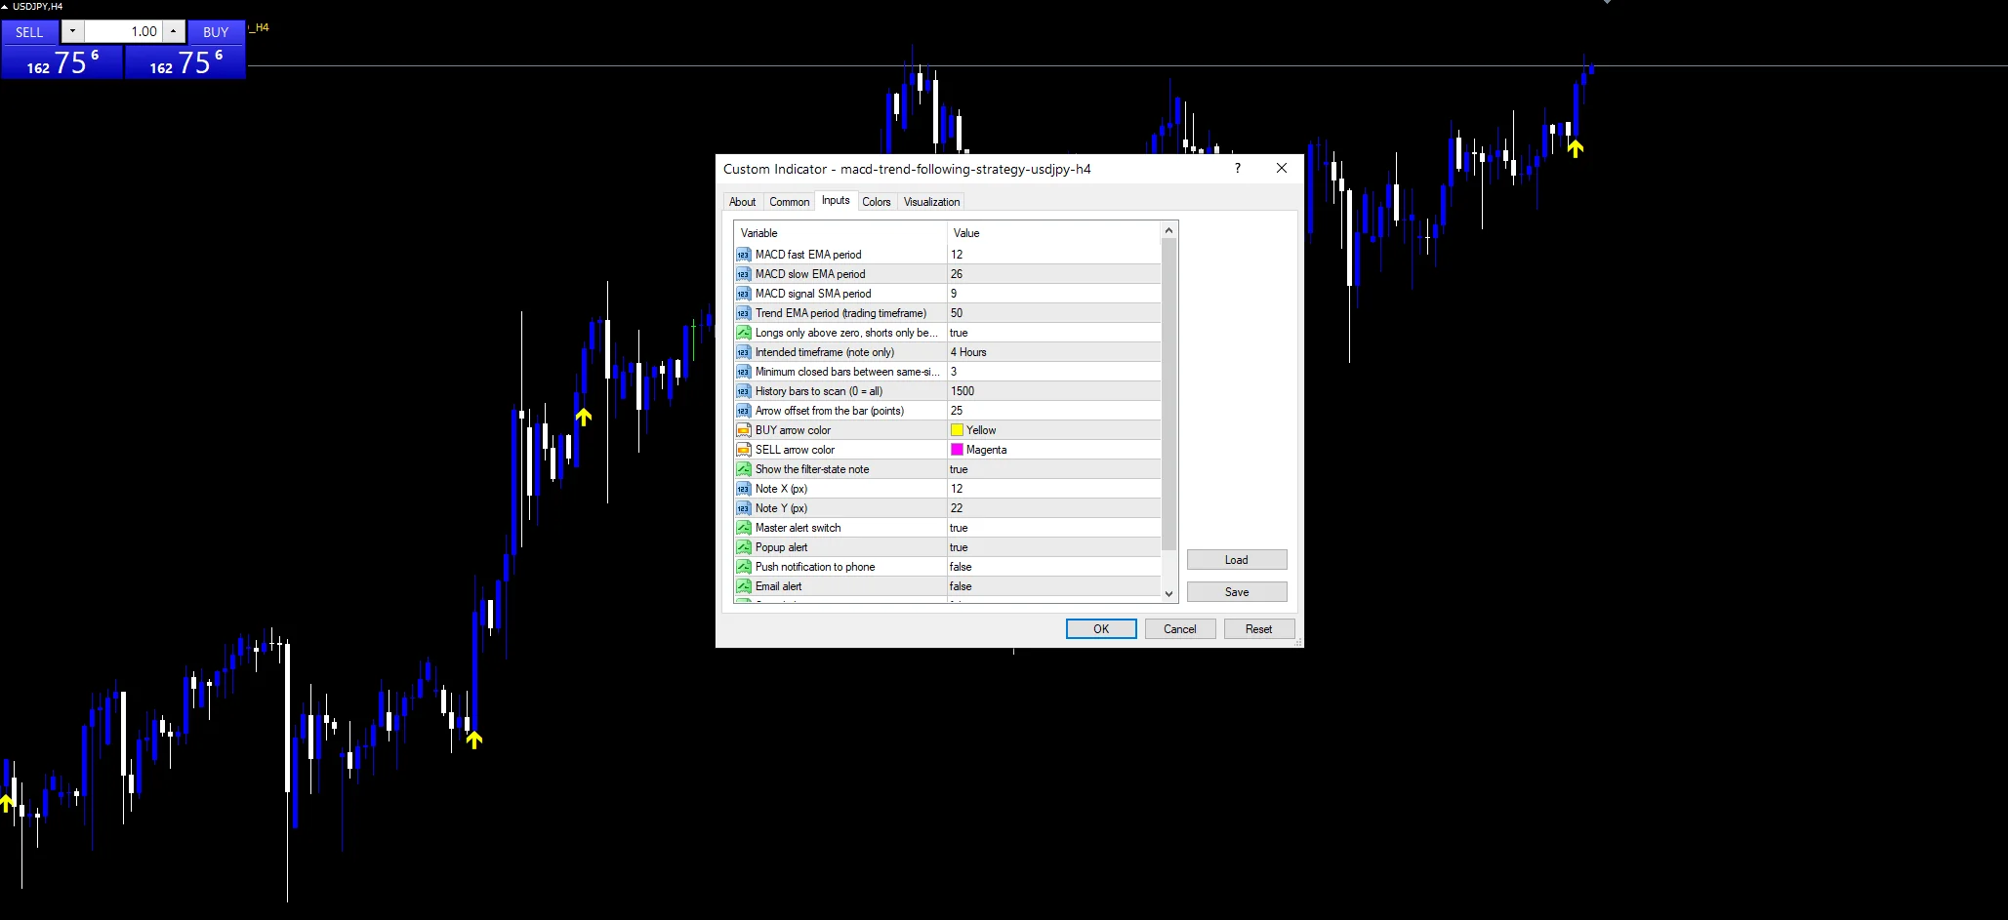Reset inputs with the Reset button
This screenshot has height=920, width=2008.
[x=1258, y=629]
